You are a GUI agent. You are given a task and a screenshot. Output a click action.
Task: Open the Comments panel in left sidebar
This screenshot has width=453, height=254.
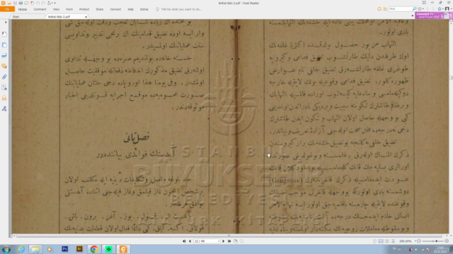coord(4,66)
